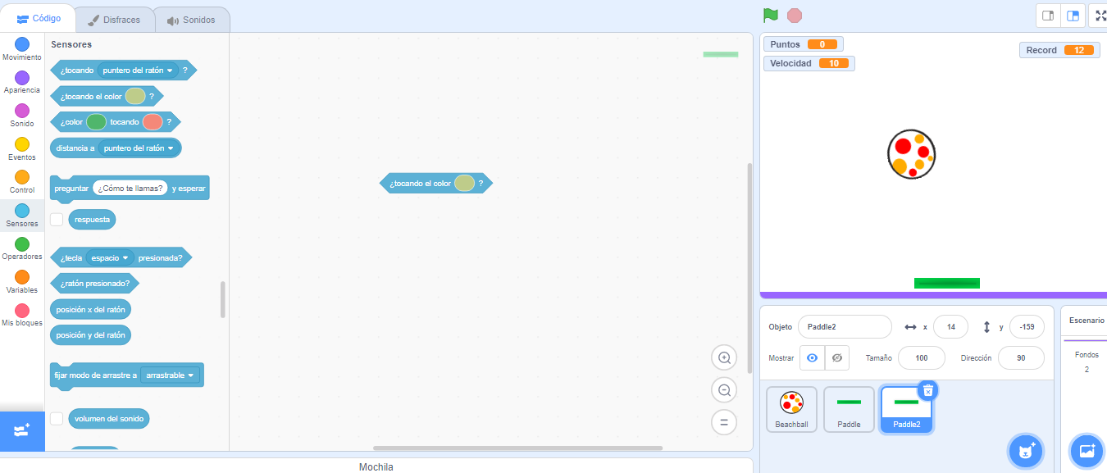This screenshot has width=1107, height=473.
Task: Switch to large stage layout
Action: click(x=1073, y=16)
